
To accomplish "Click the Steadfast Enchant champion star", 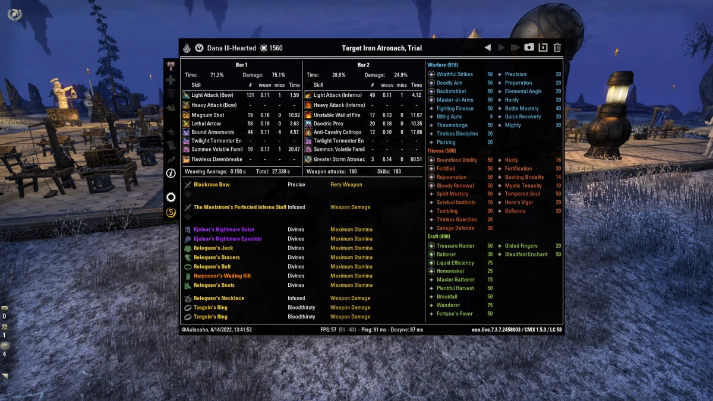I will tap(500, 254).
